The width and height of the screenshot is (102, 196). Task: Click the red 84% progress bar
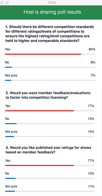point(43,54)
